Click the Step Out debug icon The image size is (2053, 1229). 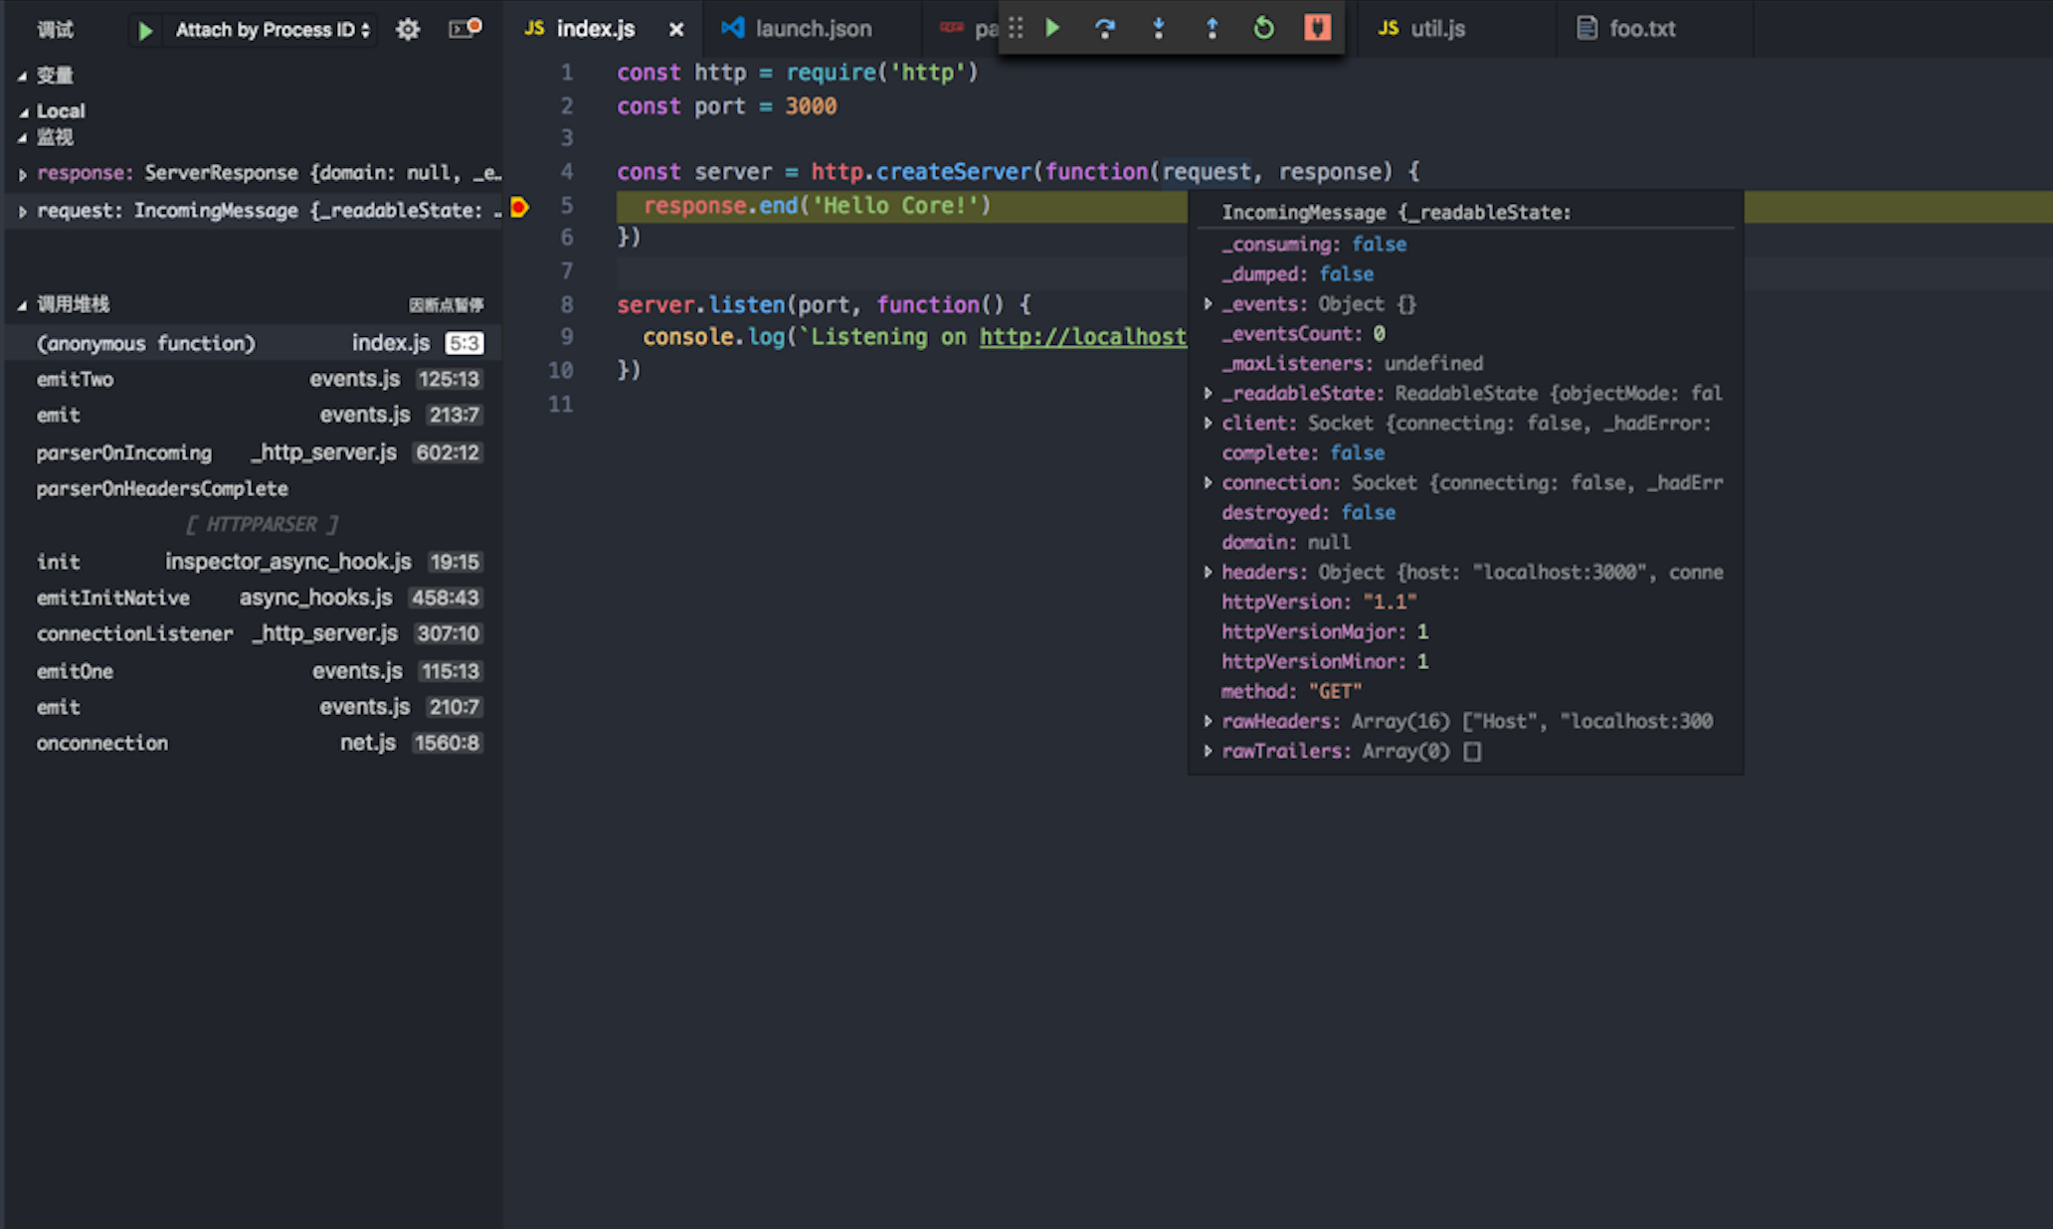point(1212,29)
